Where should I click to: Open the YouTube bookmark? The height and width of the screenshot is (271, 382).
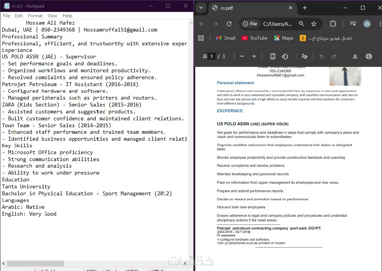254,38
